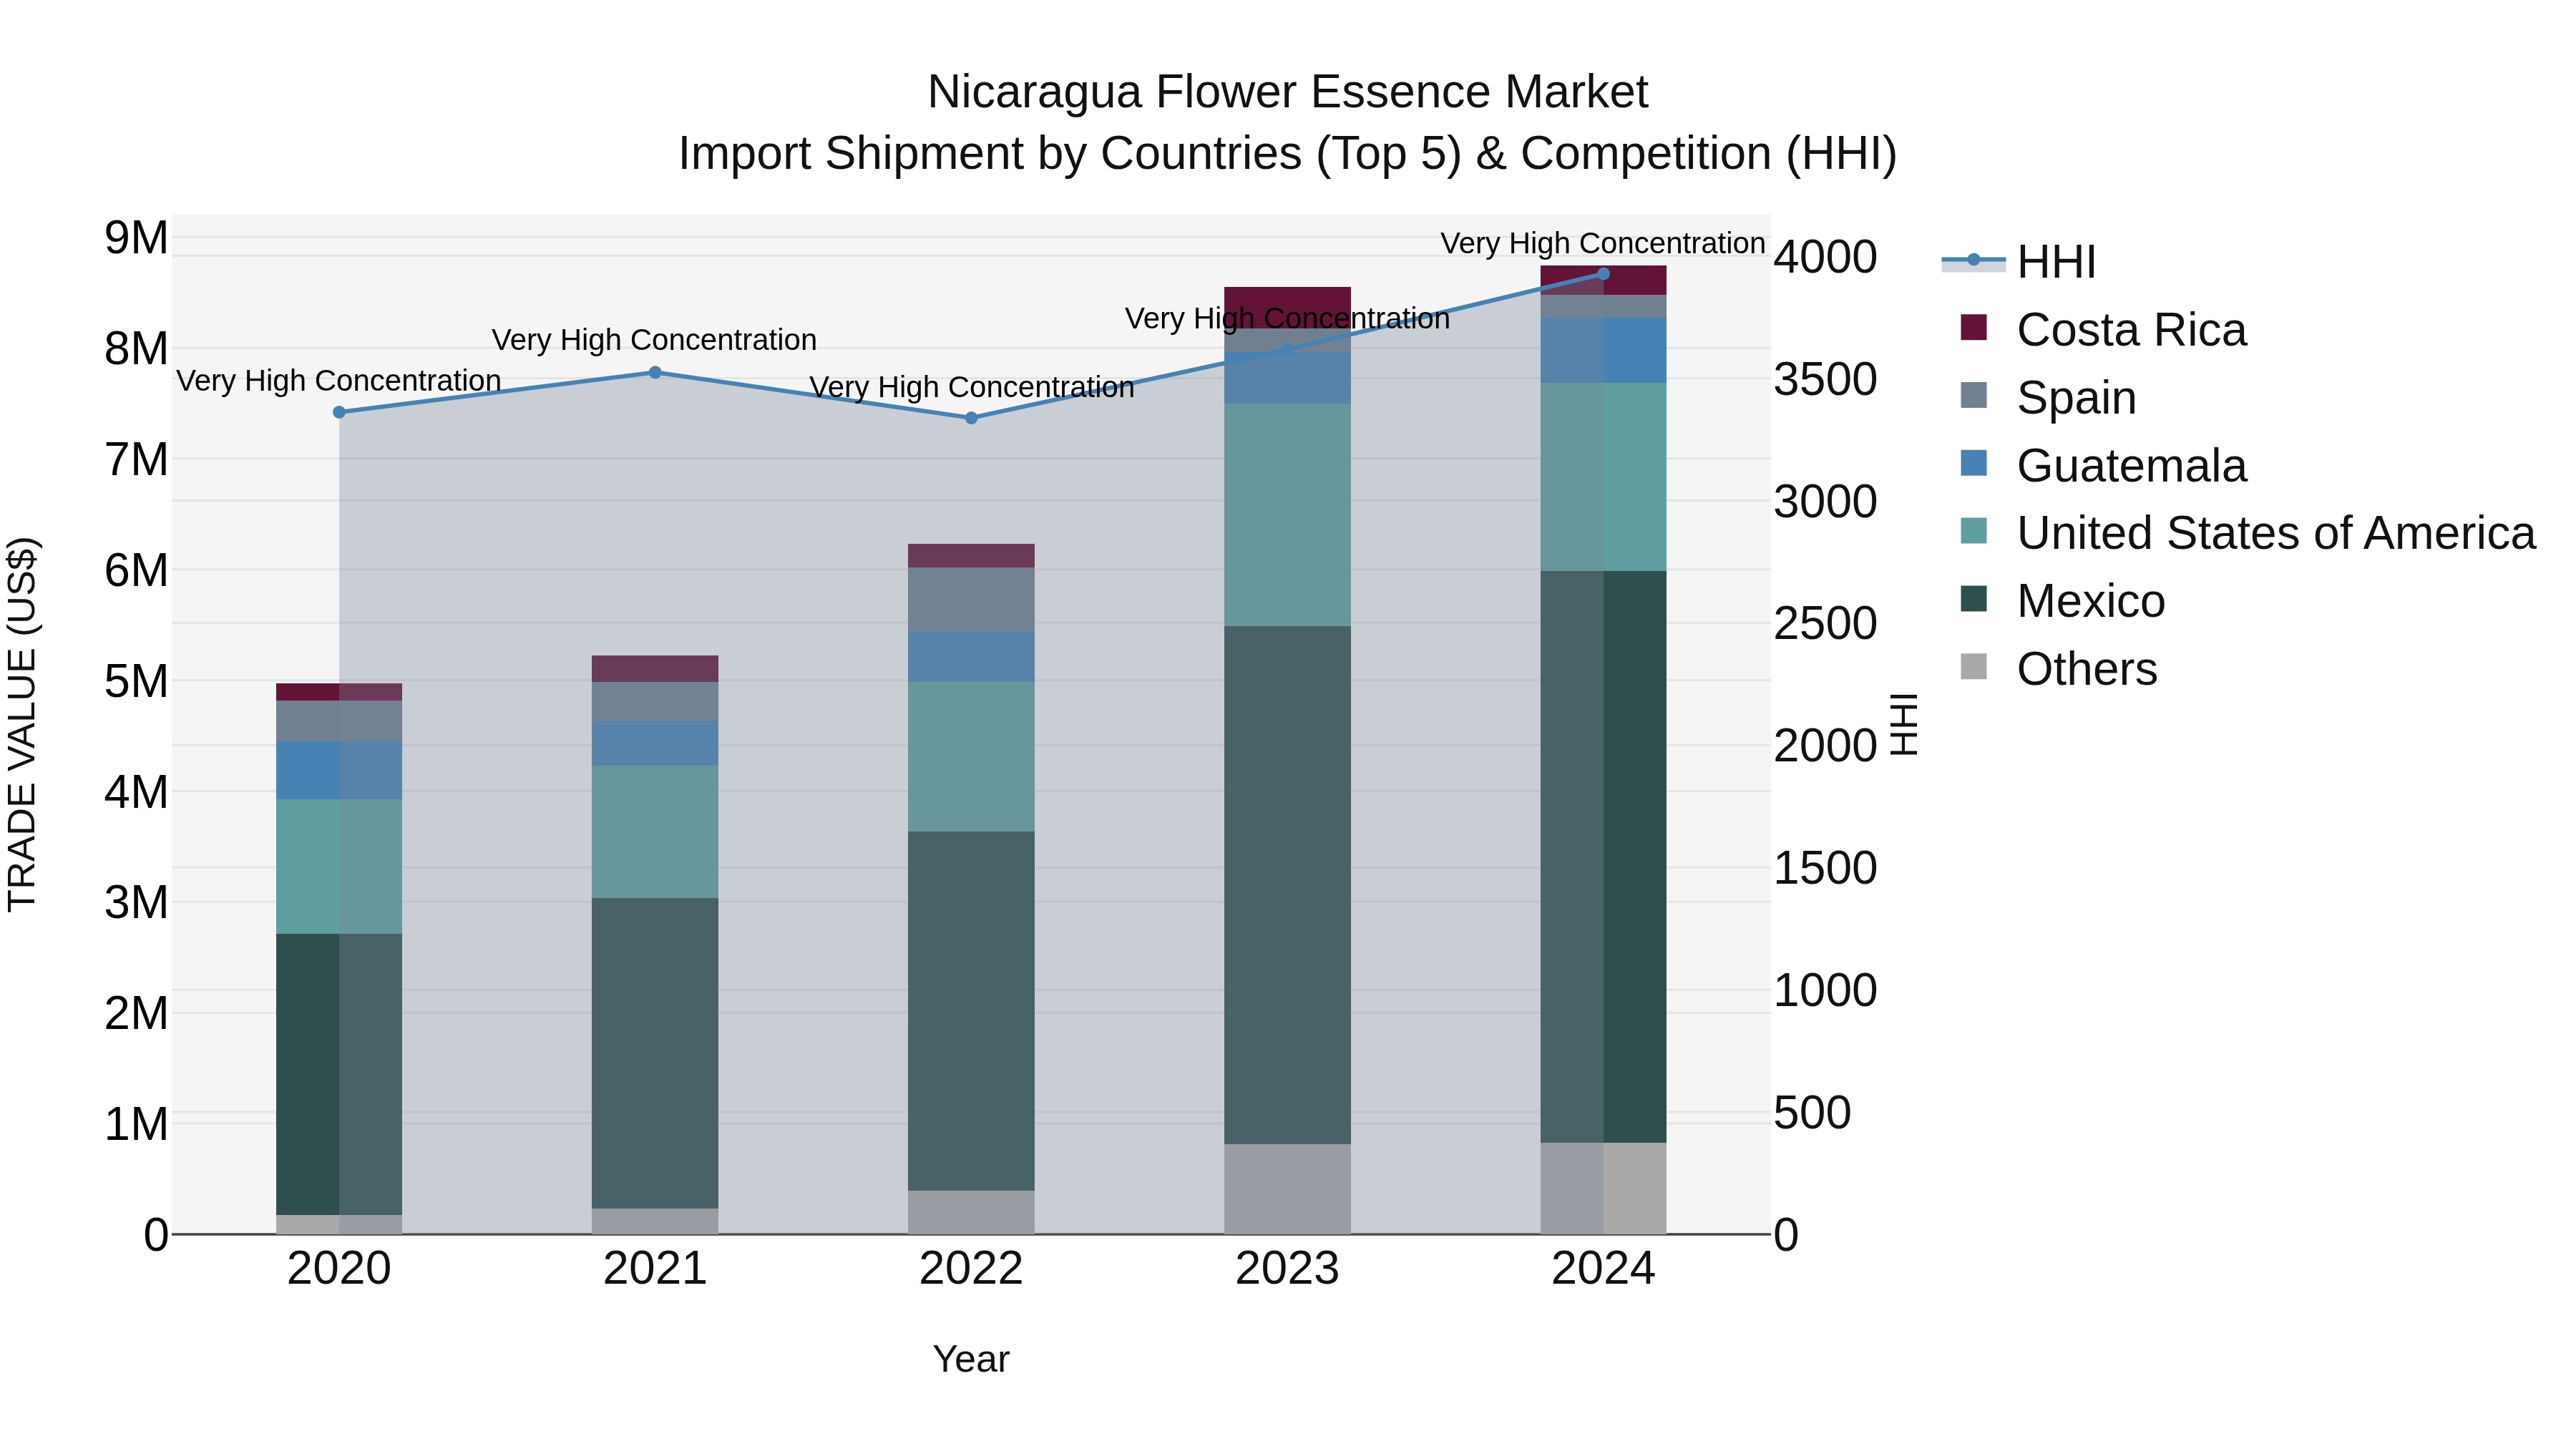This screenshot has height=1449, width=2576.
Task: Click the 2500 right-axis tick label
Action: [1826, 624]
